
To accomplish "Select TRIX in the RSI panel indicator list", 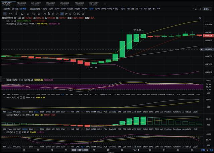I will pos(38,94).
